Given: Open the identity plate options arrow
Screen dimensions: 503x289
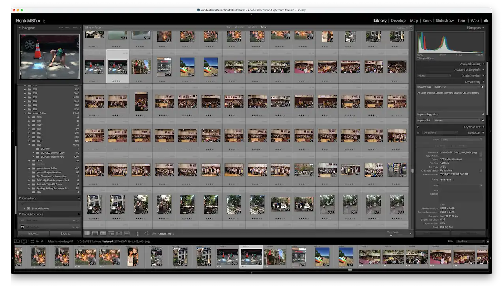Looking at the screenshot, I should 44,21.
